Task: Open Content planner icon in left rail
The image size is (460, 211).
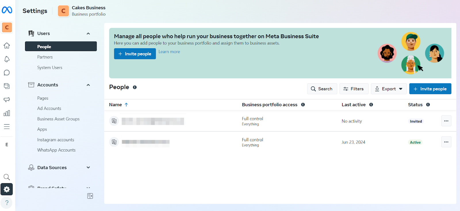Action: click(7, 86)
